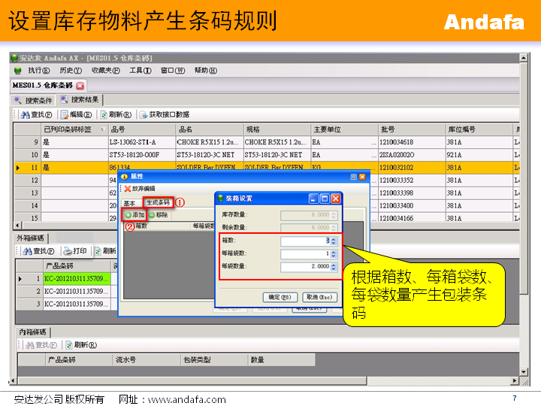Click the 移除 remove icon
The height and width of the screenshot is (406, 541).
click(152, 215)
